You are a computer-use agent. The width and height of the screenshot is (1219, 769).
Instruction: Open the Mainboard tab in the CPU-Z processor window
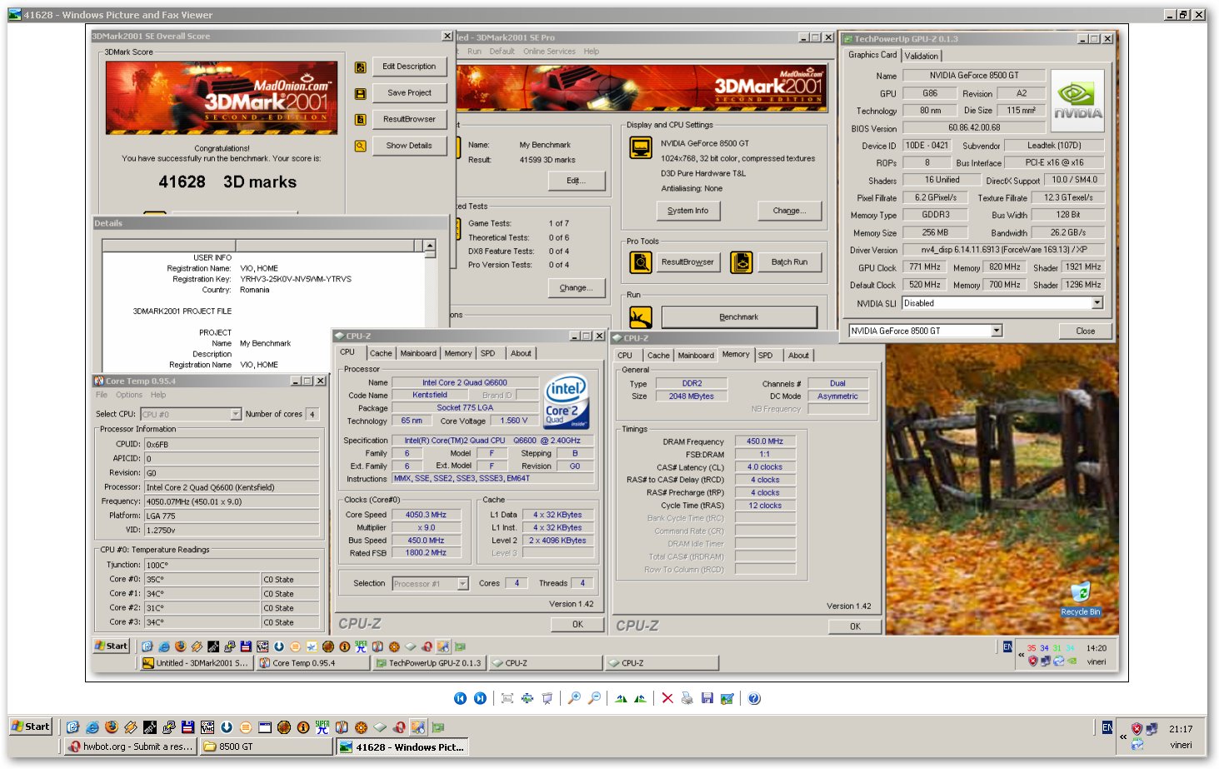point(418,353)
